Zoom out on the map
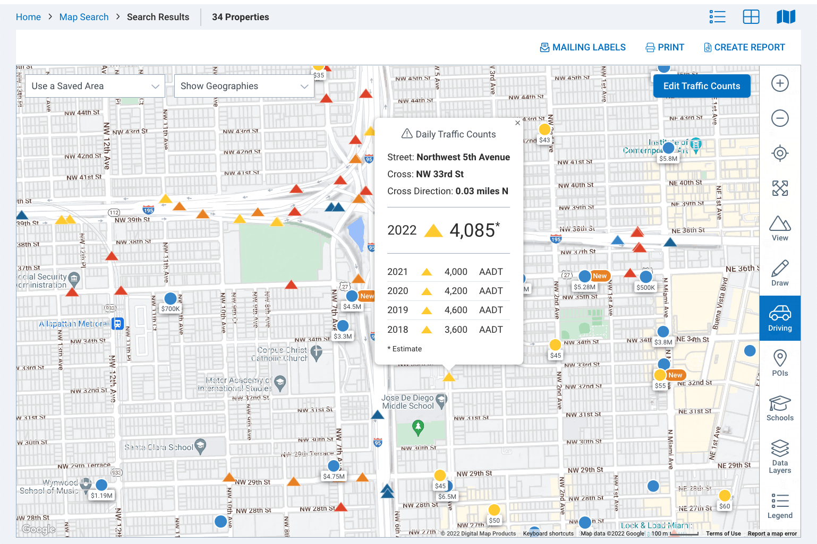 point(779,118)
